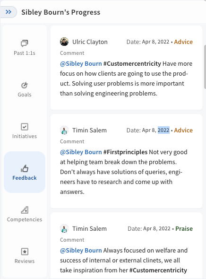This screenshot has width=206, height=279.
Task: Open the Competencies stairs icon
Action: 25,210
